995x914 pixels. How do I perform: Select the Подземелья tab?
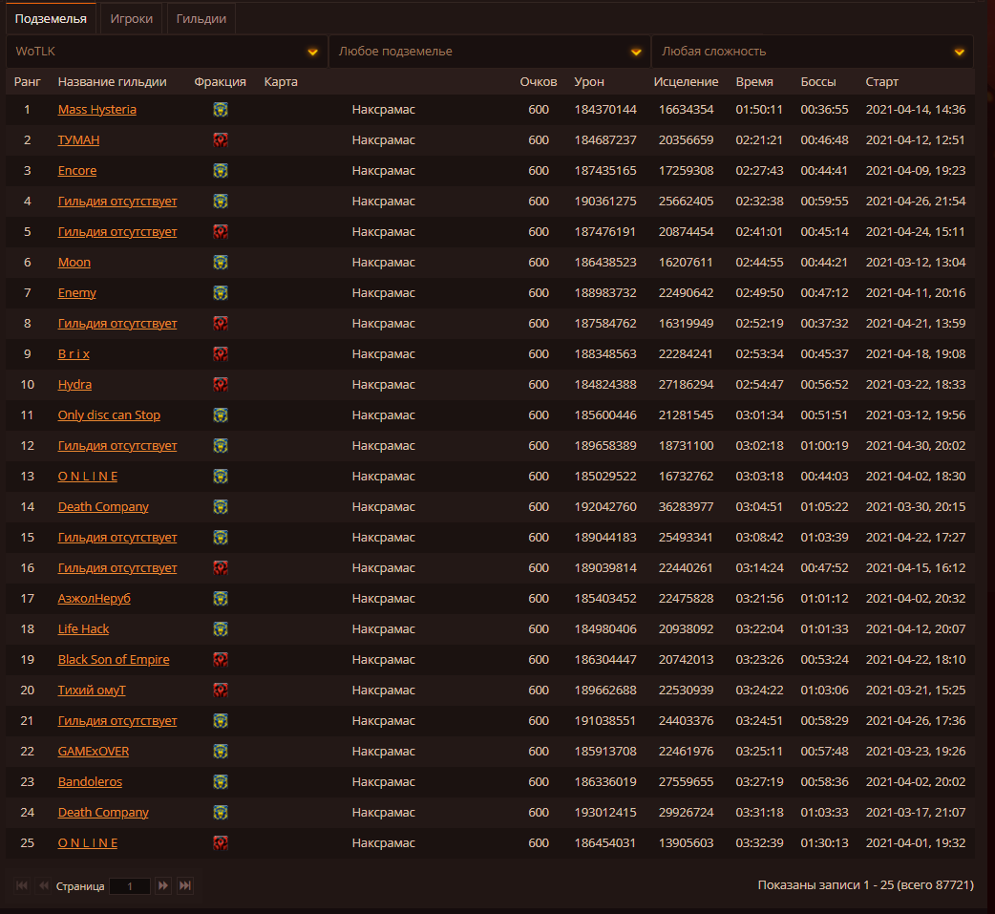pos(51,18)
